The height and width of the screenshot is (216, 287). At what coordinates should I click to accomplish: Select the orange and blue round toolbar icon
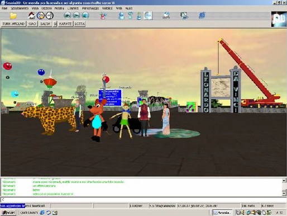41,16
